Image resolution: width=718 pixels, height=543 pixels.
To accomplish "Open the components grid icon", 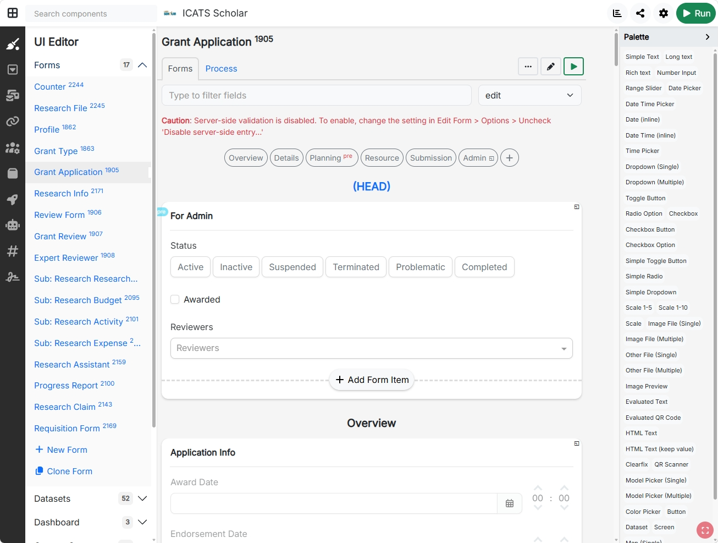I will [x=13, y=13].
